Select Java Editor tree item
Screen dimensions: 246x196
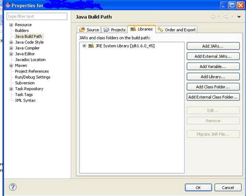point(25,54)
